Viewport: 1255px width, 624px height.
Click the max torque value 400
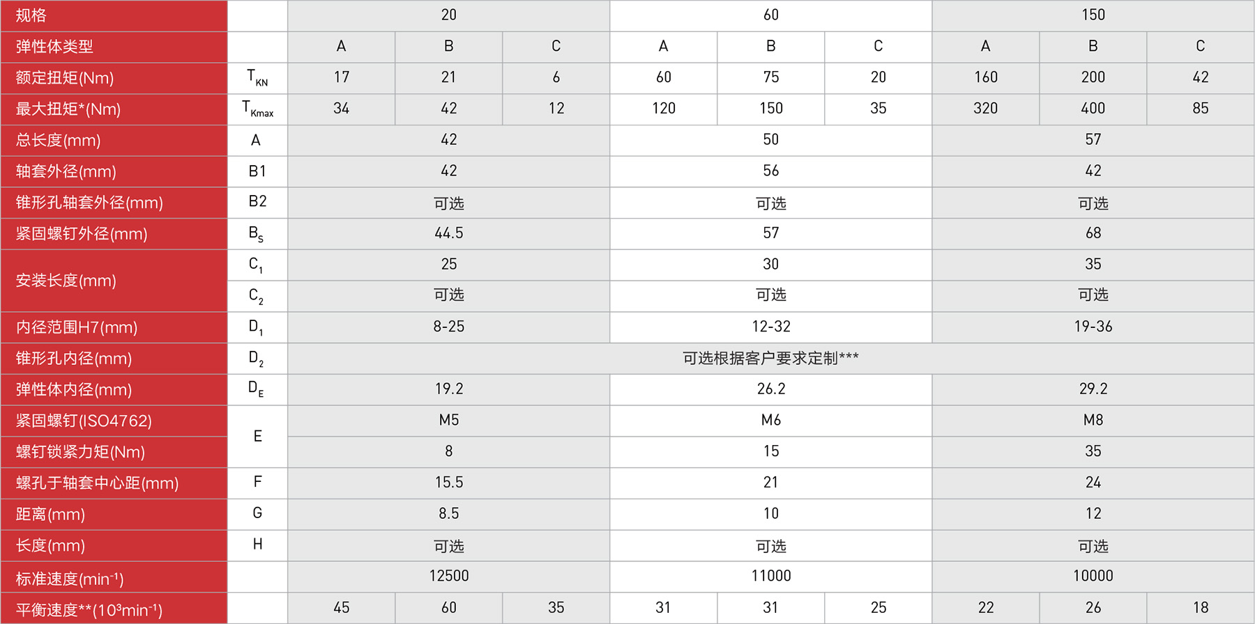[1093, 109]
